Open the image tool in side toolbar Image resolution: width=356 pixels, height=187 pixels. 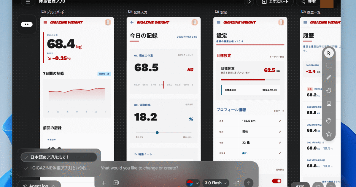[328, 104]
